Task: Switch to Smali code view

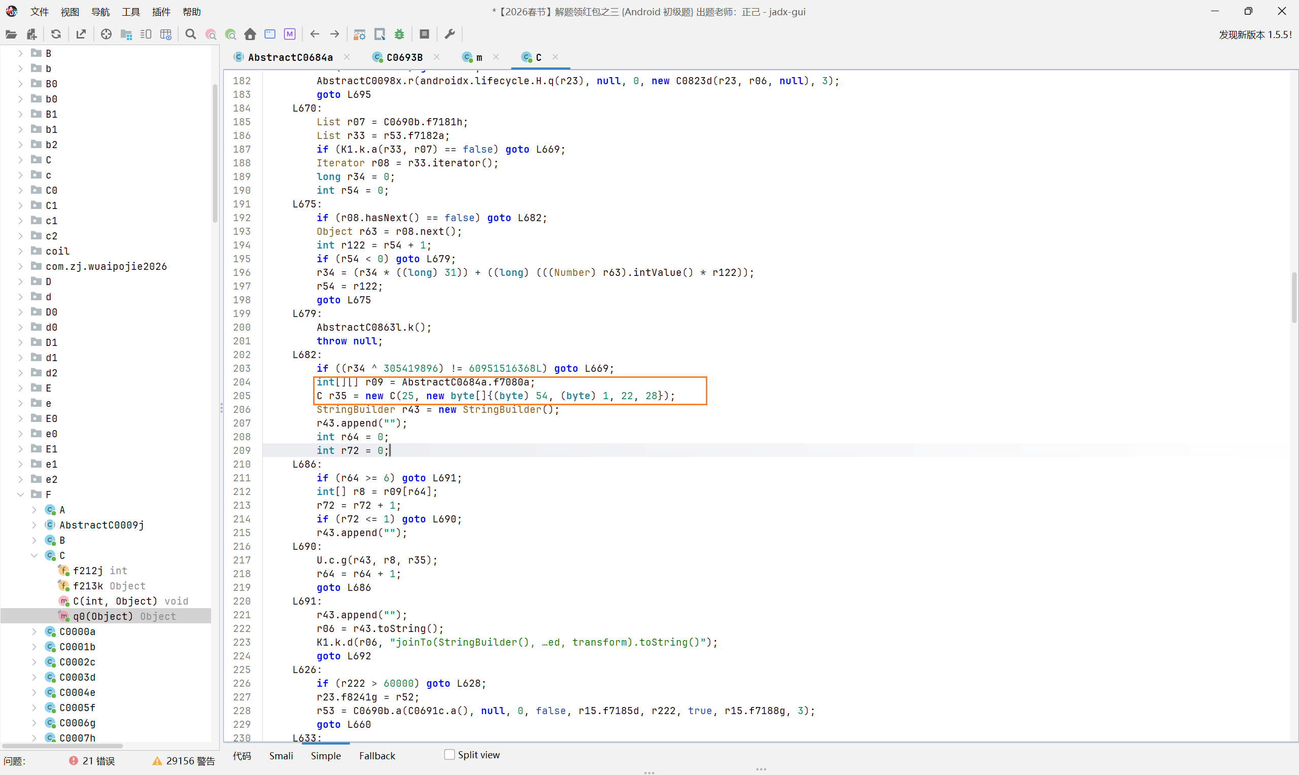Action: click(x=281, y=756)
